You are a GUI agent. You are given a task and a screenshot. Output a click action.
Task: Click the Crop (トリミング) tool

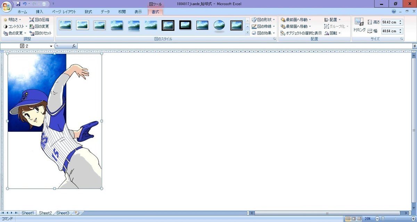coord(359,25)
